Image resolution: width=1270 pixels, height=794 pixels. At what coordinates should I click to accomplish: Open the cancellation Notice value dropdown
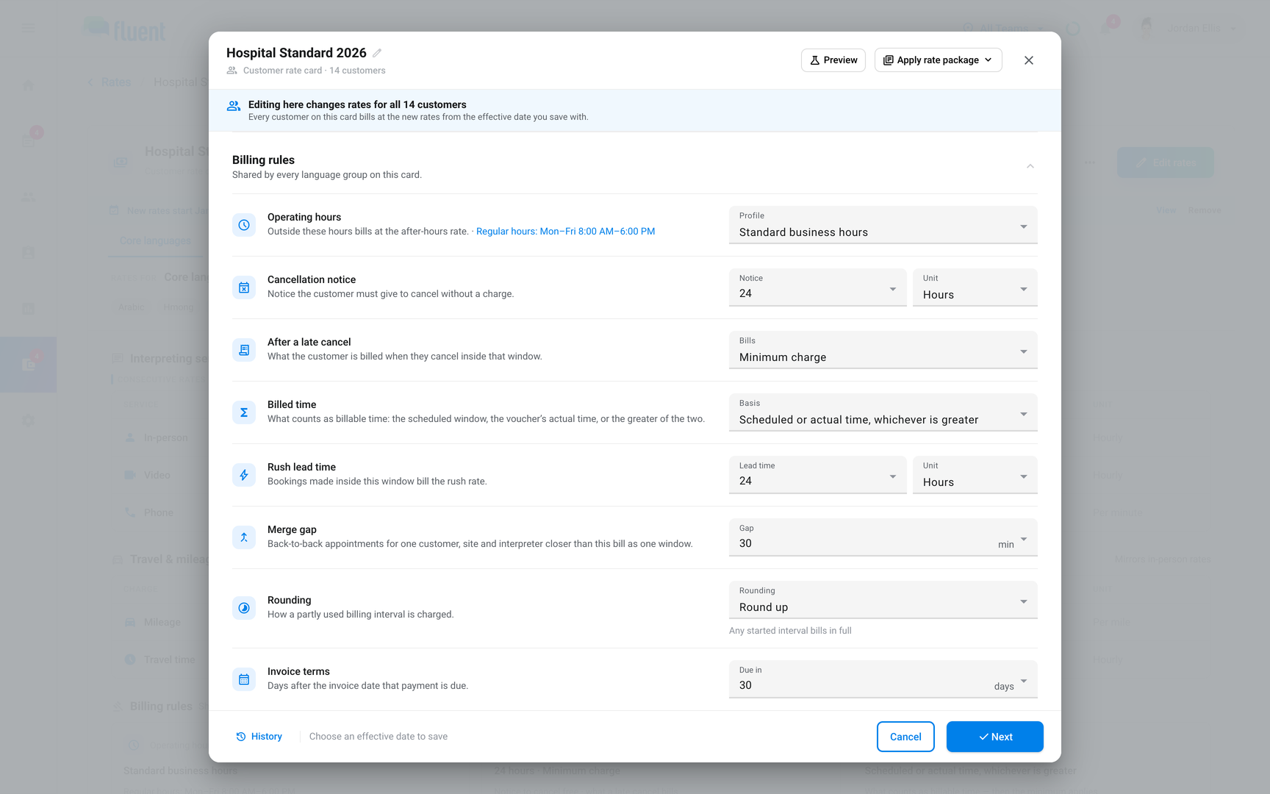click(x=818, y=287)
